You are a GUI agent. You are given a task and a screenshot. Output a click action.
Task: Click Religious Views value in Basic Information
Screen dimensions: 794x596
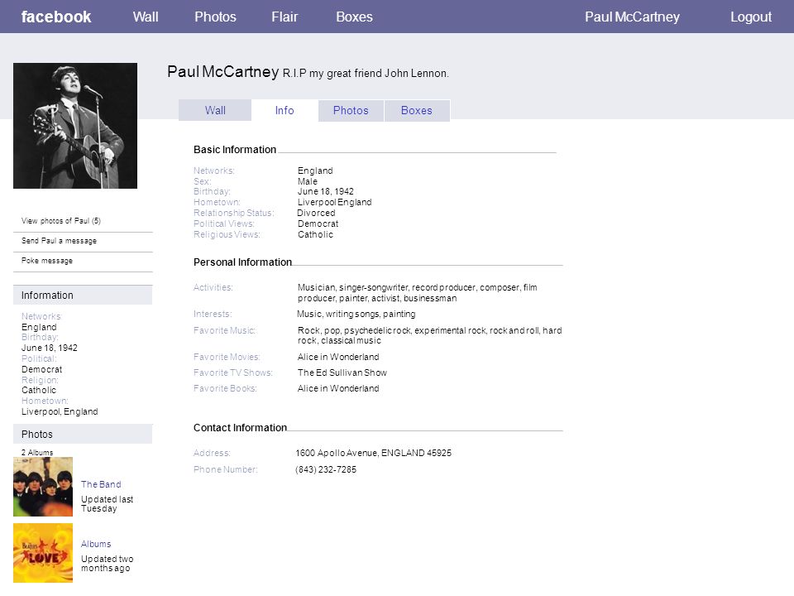pos(315,234)
